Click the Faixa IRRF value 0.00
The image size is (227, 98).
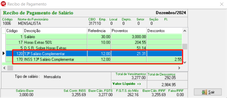pyautogui.click(x=180, y=95)
